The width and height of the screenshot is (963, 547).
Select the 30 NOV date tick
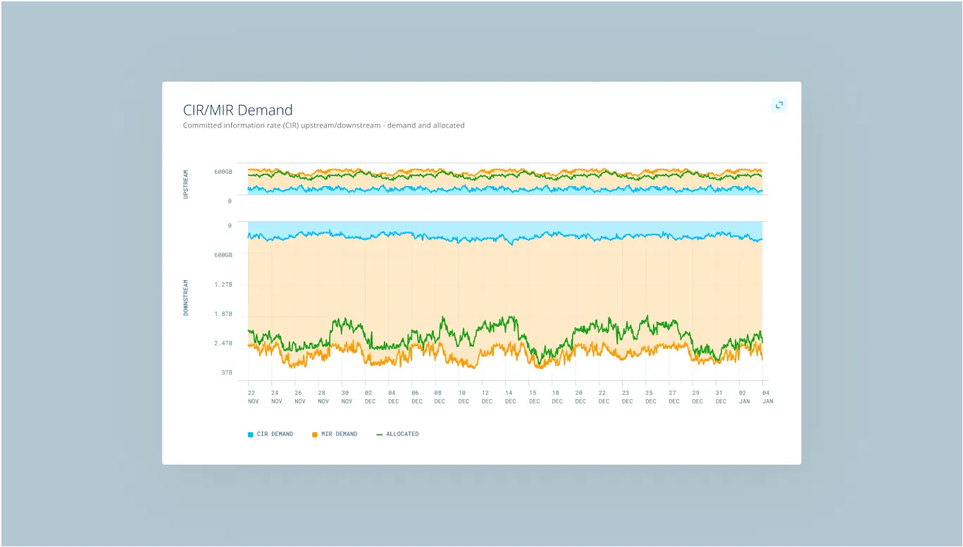tap(346, 397)
